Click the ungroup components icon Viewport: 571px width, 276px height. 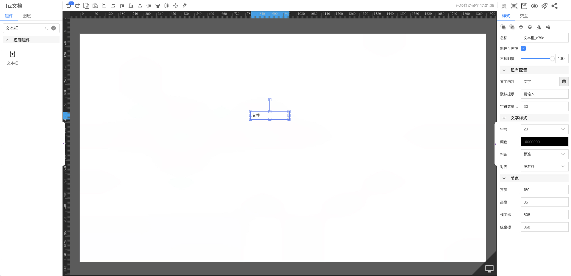(x=512, y=27)
